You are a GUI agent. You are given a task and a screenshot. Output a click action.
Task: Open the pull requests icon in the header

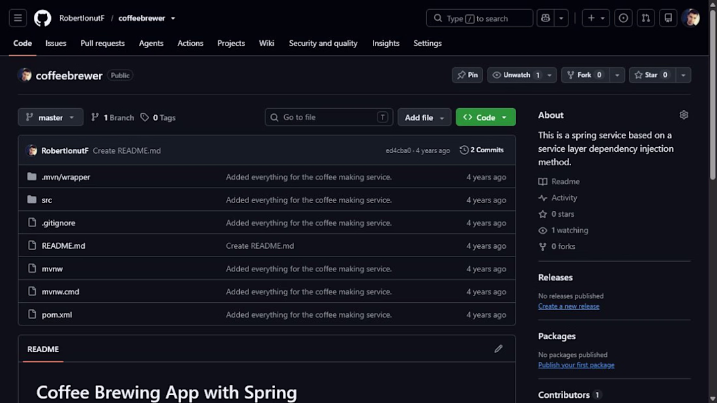(646, 18)
